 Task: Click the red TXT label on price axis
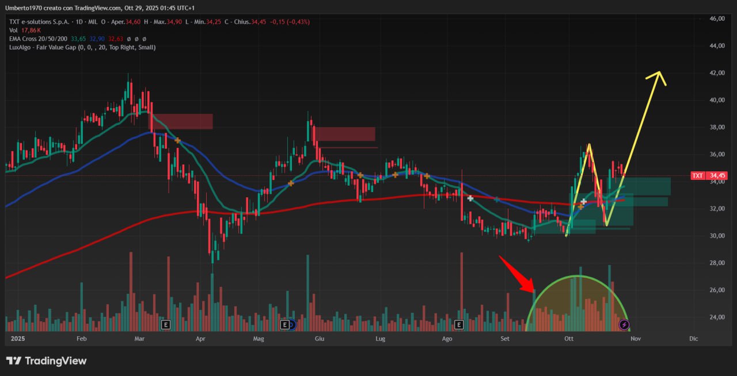[x=697, y=176]
